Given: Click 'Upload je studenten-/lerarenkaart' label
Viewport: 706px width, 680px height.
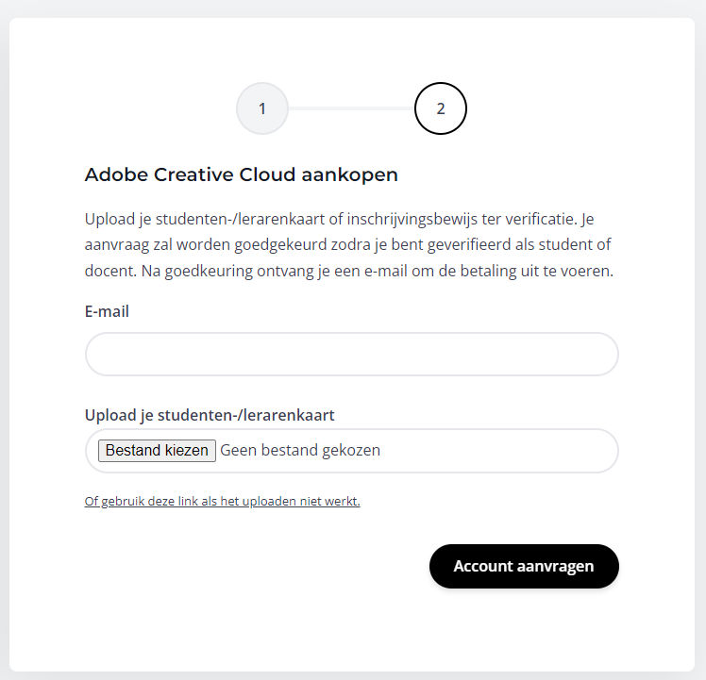Looking at the screenshot, I should (x=210, y=415).
